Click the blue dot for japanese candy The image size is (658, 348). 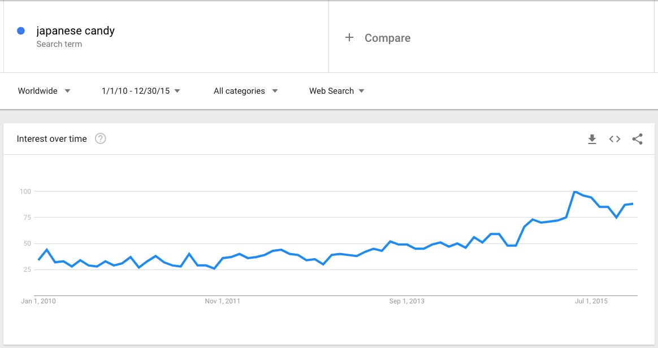click(x=20, y=31)
